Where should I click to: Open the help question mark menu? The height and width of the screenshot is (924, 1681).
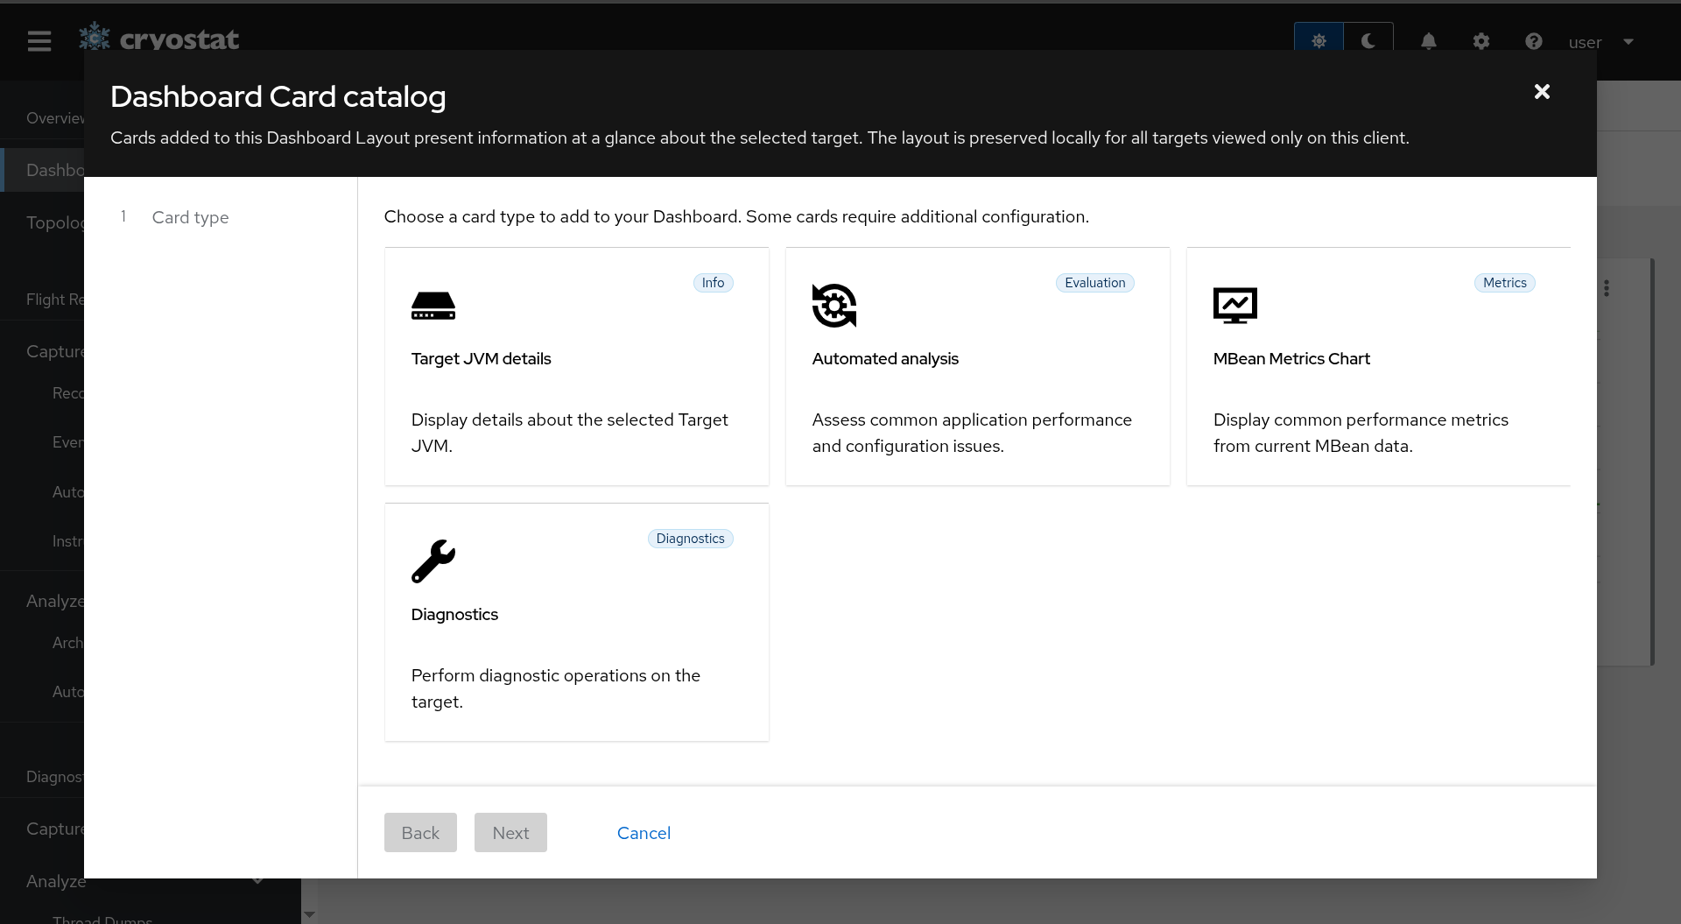(x=1533, y=41)
